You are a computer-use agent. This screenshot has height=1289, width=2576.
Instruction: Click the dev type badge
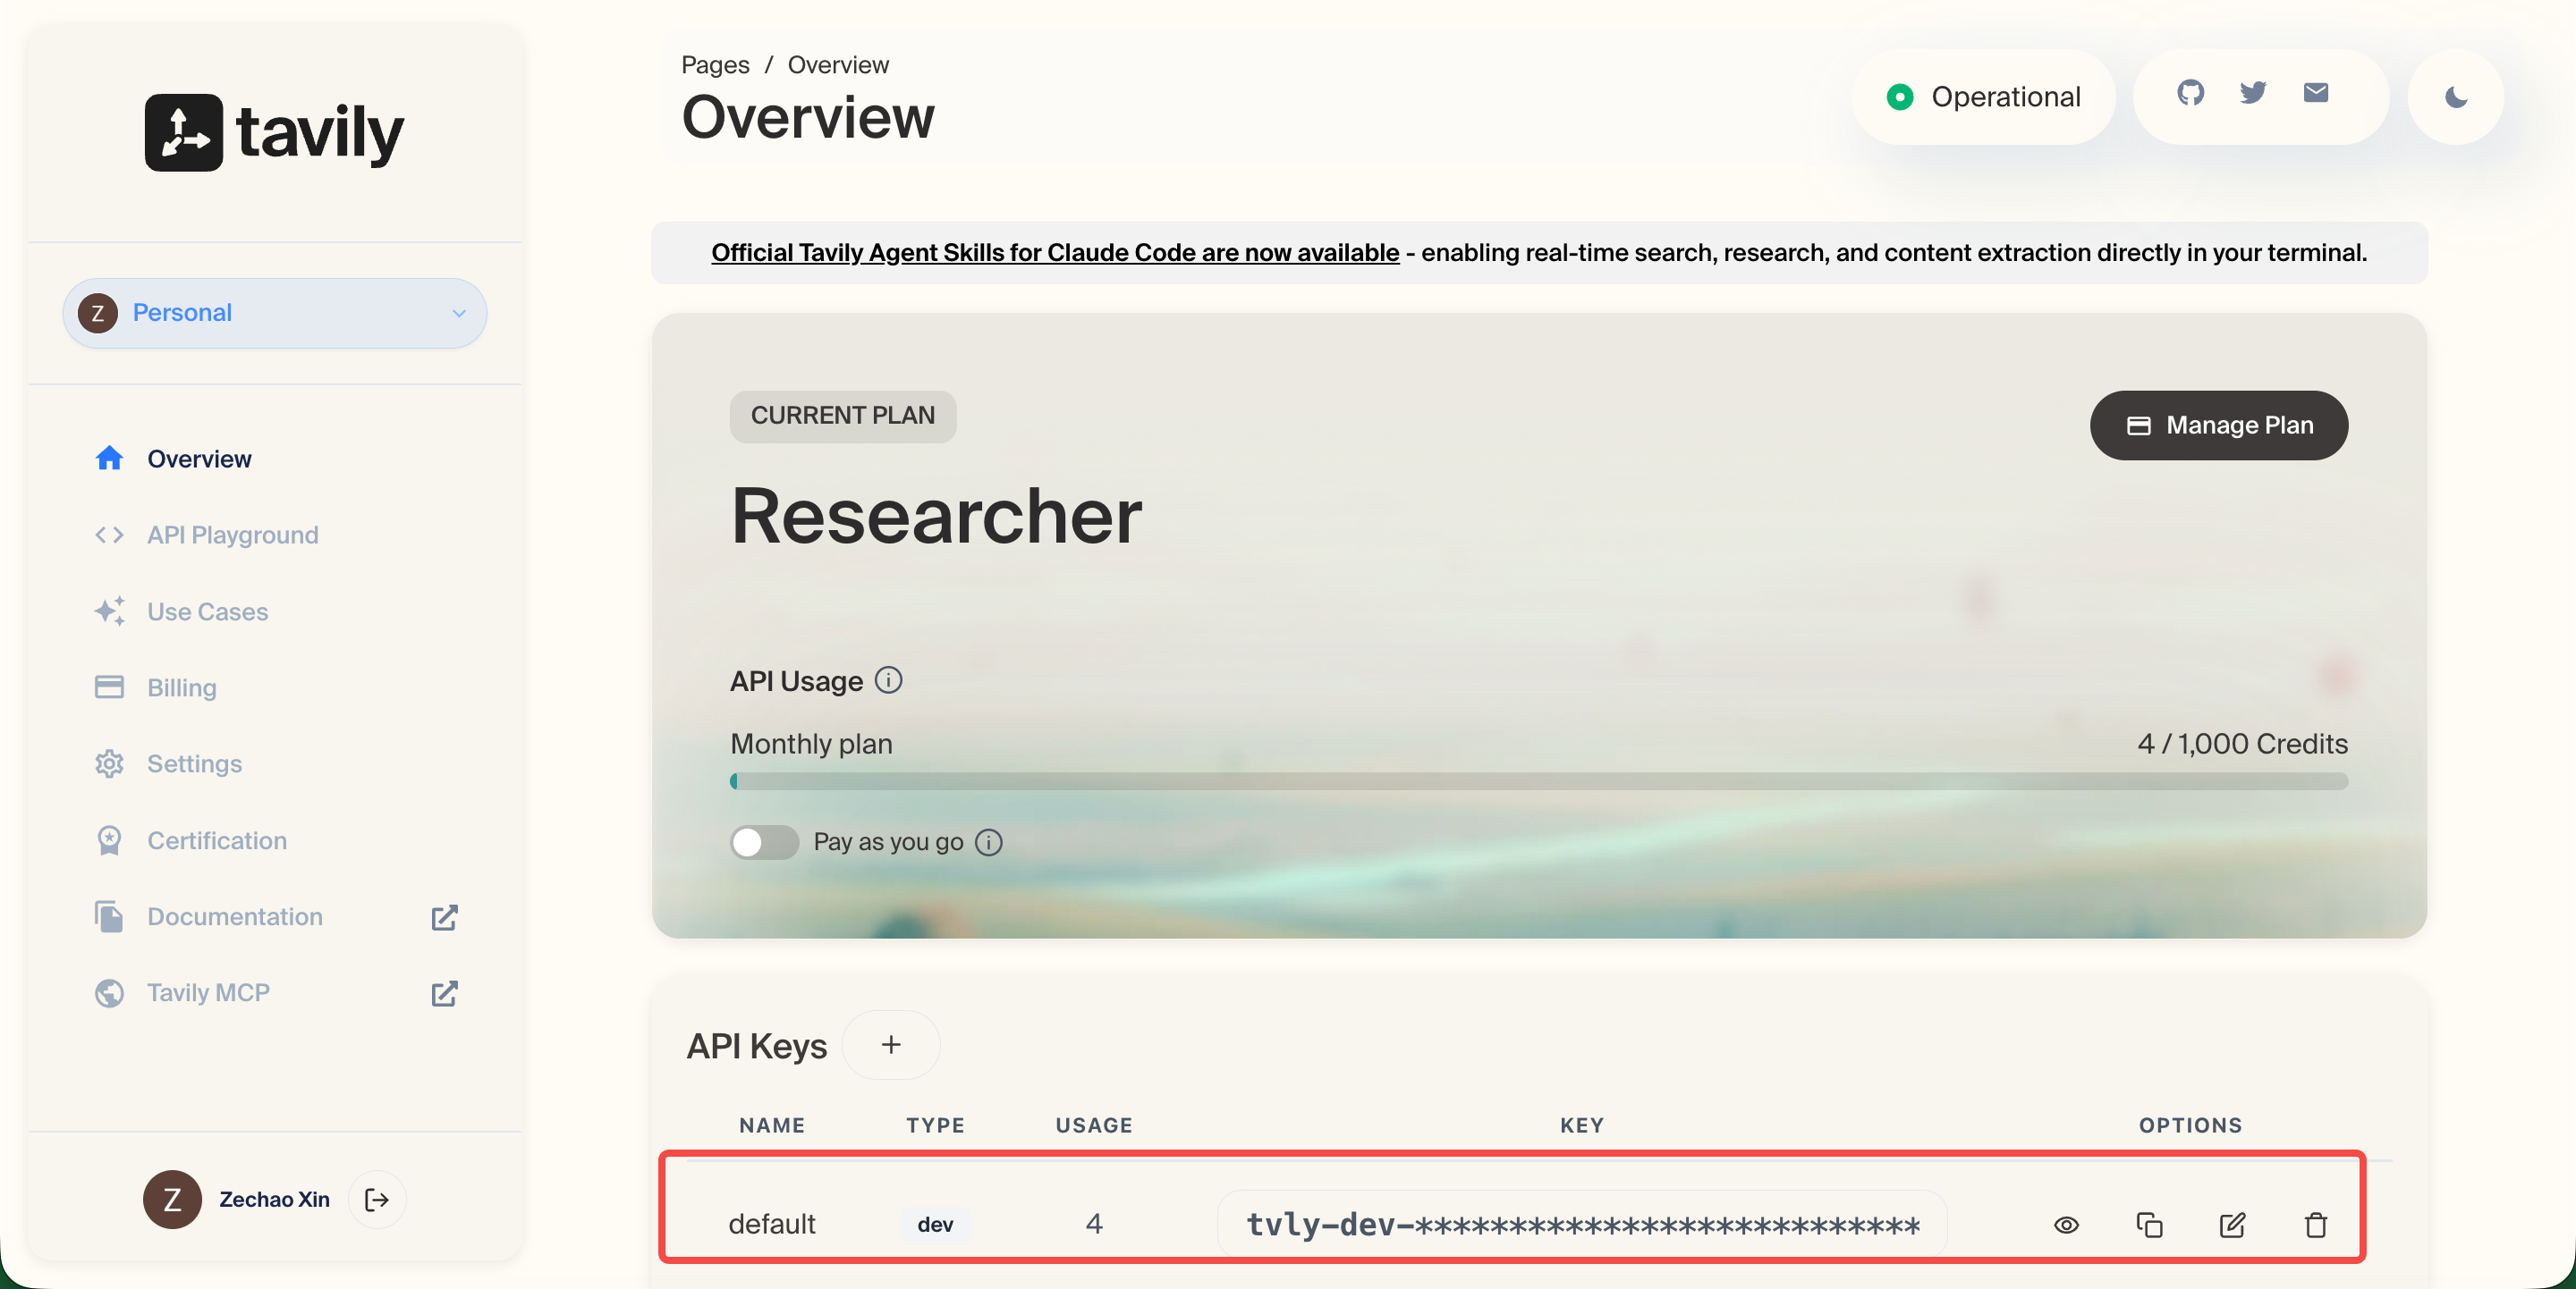[x=935, y=1224]
